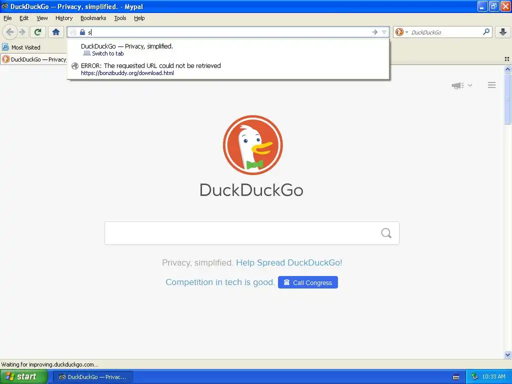Click the DuckDuckGo duck logo
Screen dimensions: 512x384
(x=252, y=144)
